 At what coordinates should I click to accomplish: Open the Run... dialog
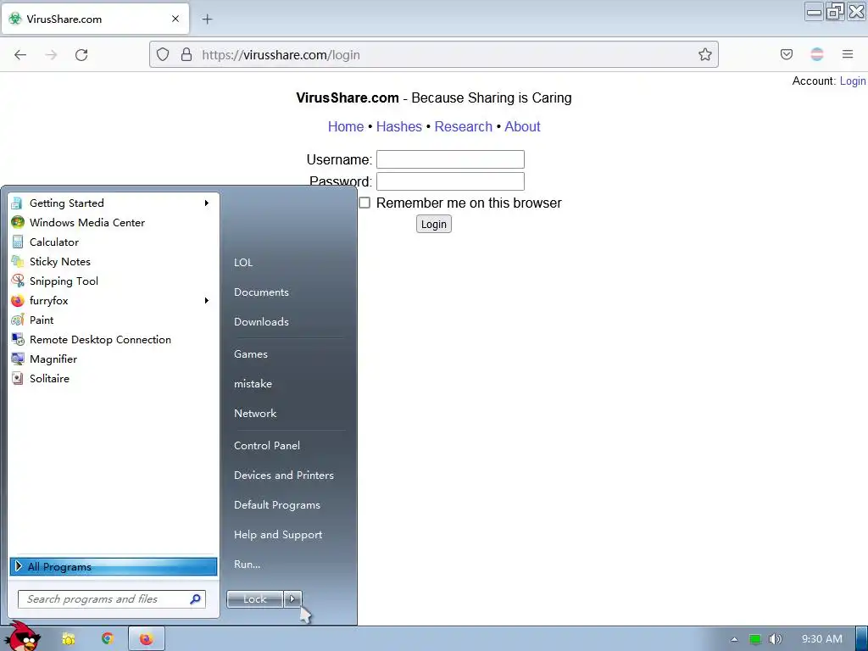pos(247,565)
